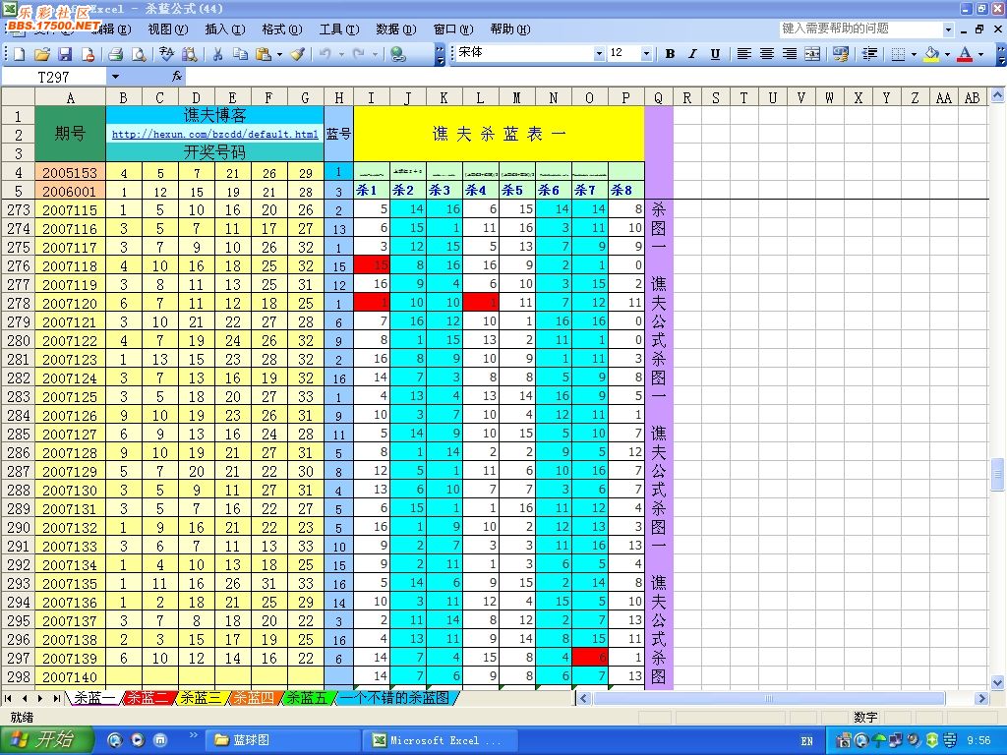Cut selection with scissors icon
The width and height of the screenshot is (1007, 755).
pyautogui.click(x=217, y=55)
